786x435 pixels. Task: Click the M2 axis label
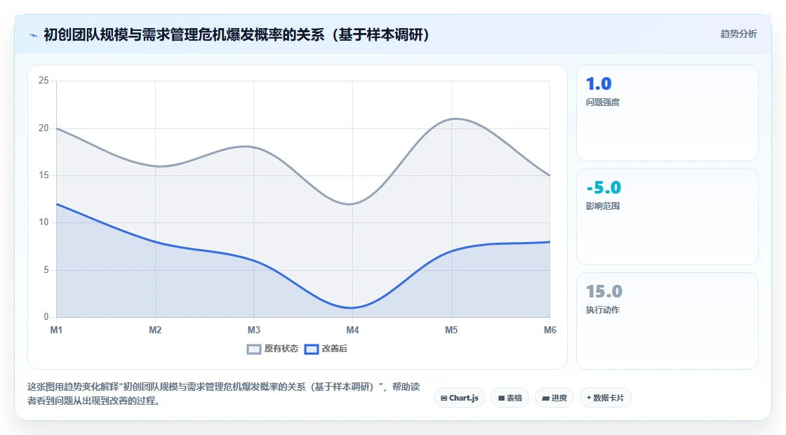coord(155,330)
